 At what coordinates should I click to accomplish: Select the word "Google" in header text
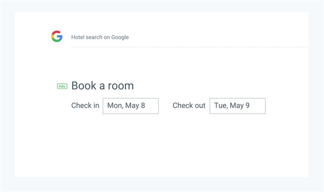click(120, 37)
